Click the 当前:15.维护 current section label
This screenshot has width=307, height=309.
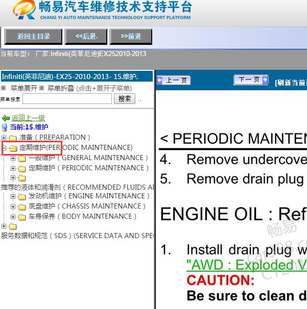pos(29,127)
